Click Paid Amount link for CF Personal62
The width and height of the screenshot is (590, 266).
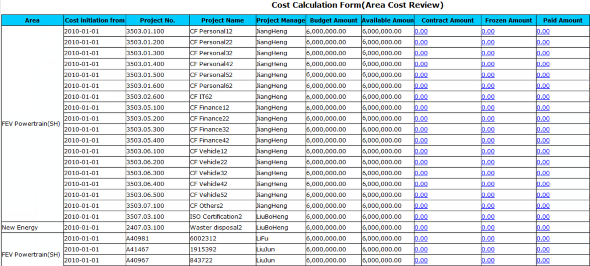543,86
